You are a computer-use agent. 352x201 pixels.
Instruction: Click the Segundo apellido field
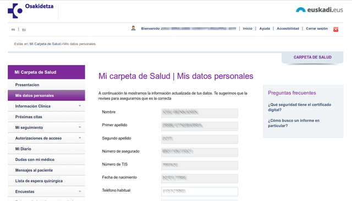click(200, 139)
